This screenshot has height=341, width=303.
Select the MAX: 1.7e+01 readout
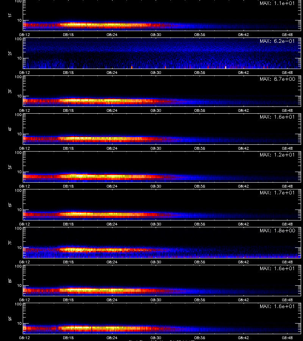point(277,192)
